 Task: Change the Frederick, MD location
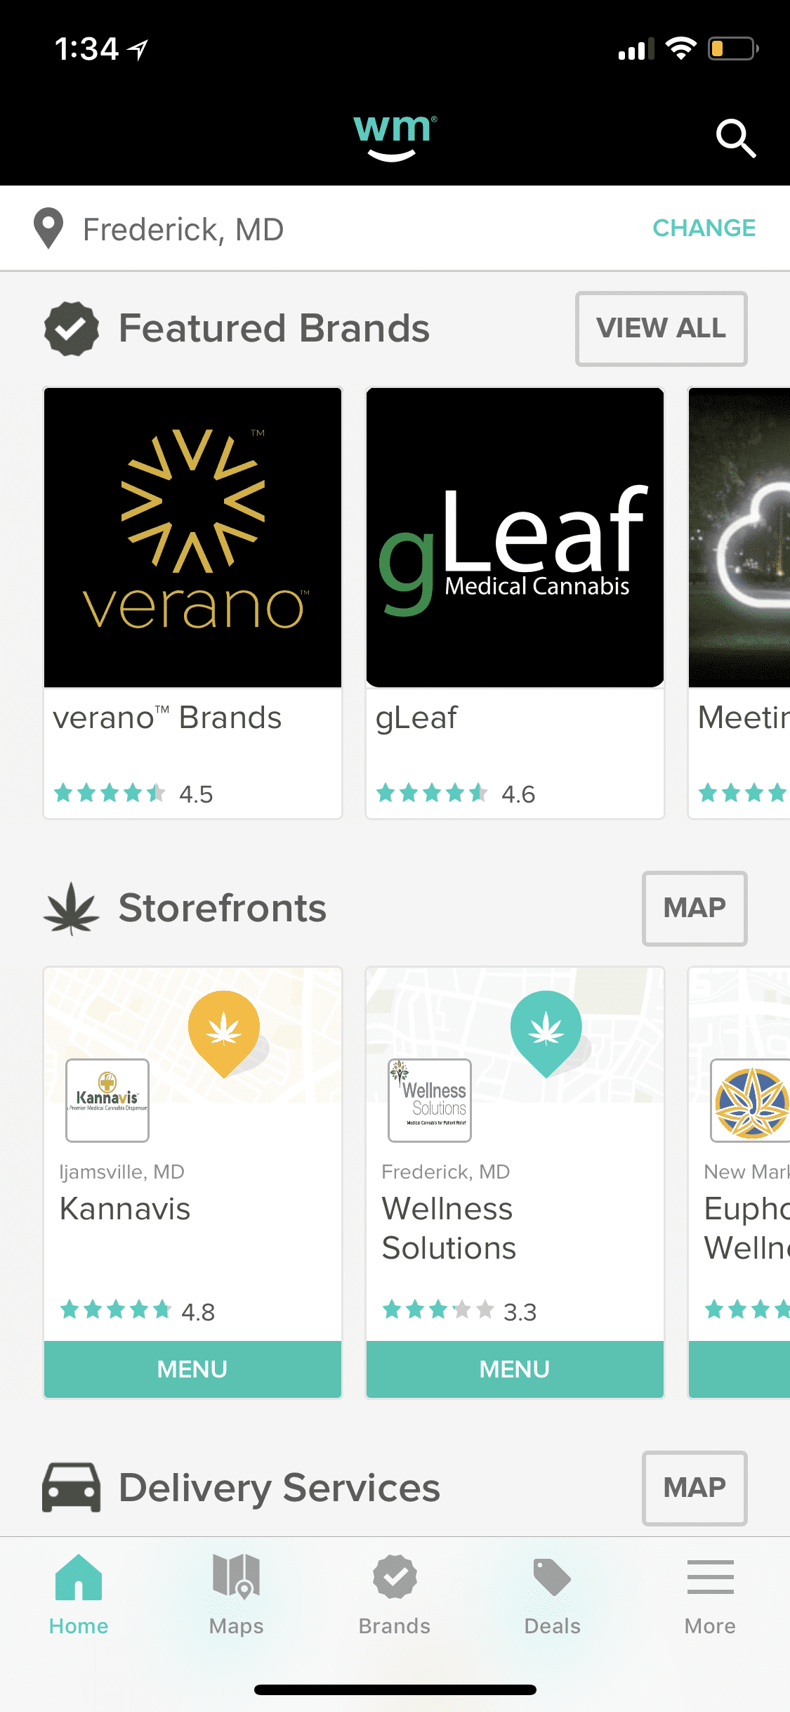pyautogui.click(x=704, y=228)
